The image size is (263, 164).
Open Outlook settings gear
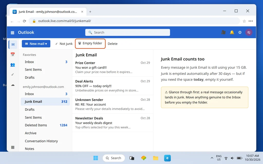point(240,32)
